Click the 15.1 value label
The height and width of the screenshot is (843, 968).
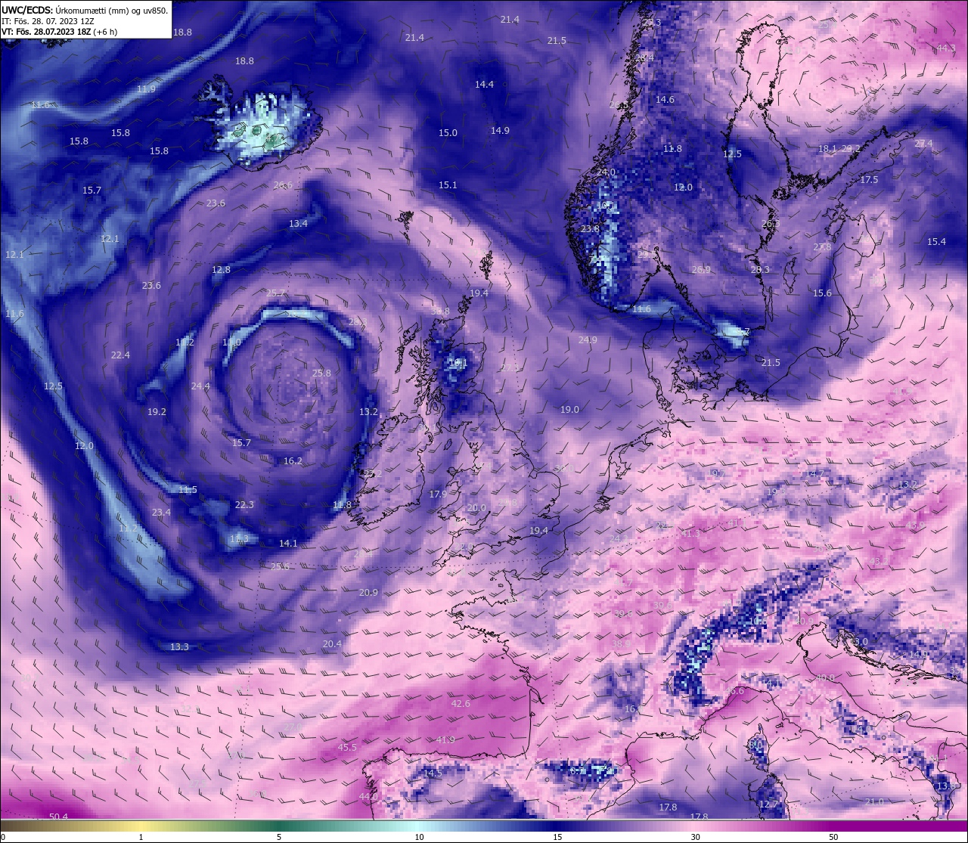[x=448, y=184]
